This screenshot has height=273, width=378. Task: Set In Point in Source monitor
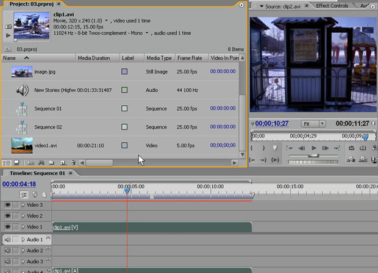[252, 148]
